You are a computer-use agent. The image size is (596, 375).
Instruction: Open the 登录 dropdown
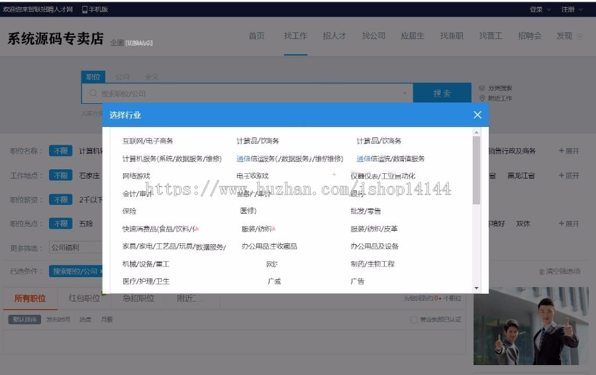[540, 9]
